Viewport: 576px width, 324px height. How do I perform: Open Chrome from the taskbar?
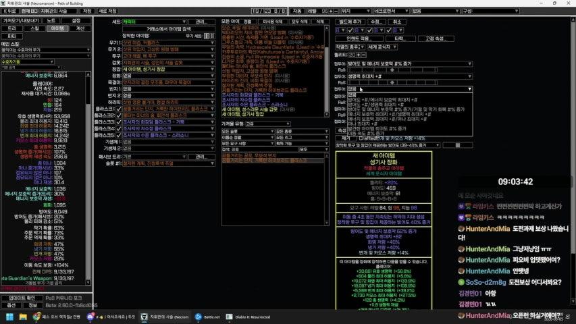point(36,316)
